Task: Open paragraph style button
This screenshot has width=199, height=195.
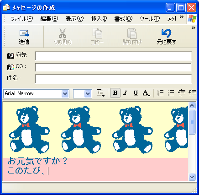Action: 100,93
